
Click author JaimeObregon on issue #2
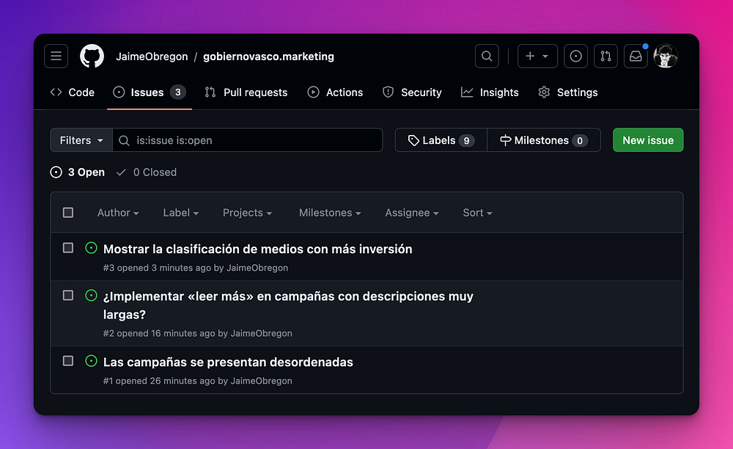(262, 334)
